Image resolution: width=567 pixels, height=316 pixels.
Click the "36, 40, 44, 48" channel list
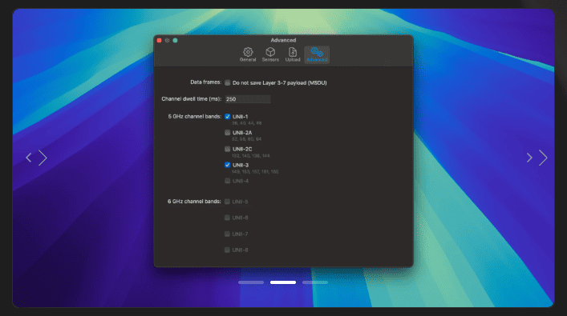tap(247, 123)
